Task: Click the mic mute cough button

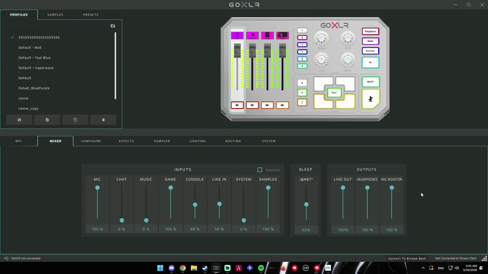Action: coord(371,99)
